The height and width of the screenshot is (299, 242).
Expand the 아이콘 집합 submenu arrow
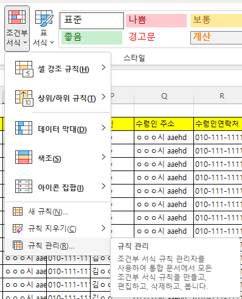pos(103,186)
